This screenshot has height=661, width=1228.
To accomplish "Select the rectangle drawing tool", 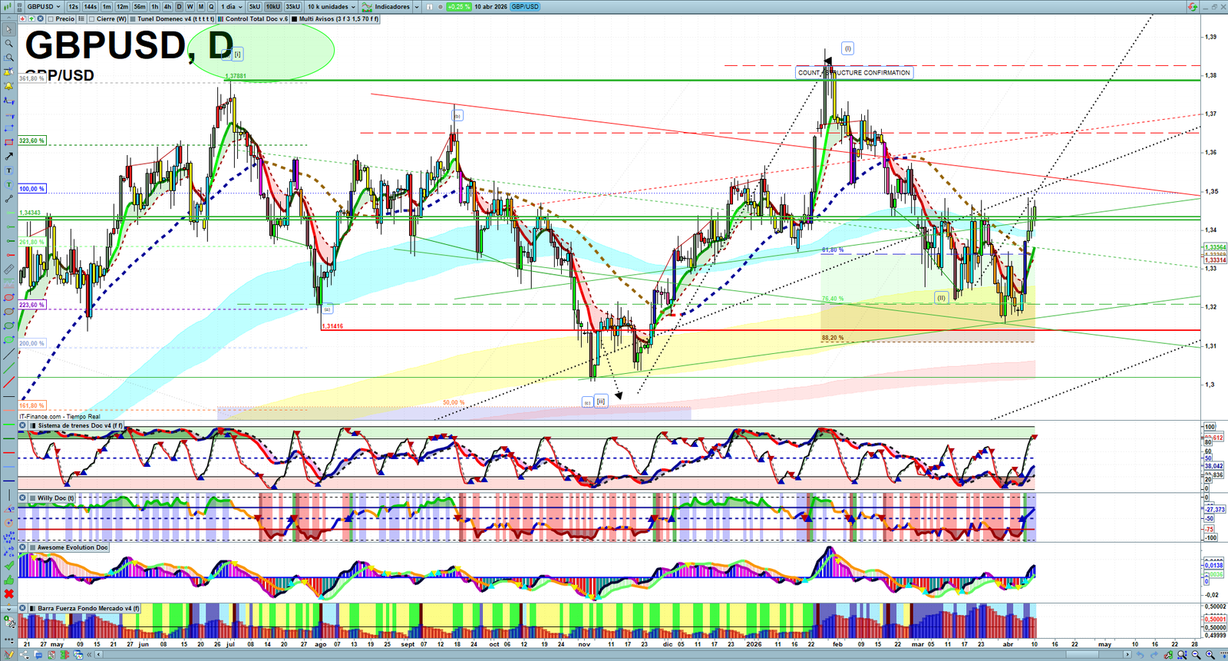I will (x=8, y=142).
